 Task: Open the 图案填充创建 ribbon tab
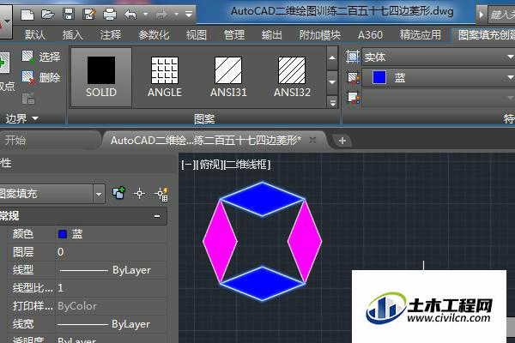[x=486, y=35]
